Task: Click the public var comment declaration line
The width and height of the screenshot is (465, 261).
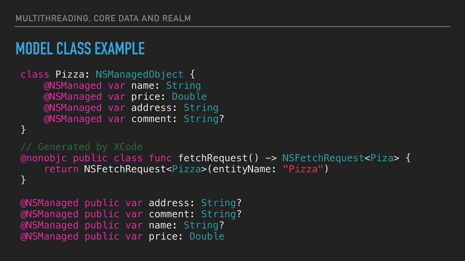Action: [x=131, y=214]
